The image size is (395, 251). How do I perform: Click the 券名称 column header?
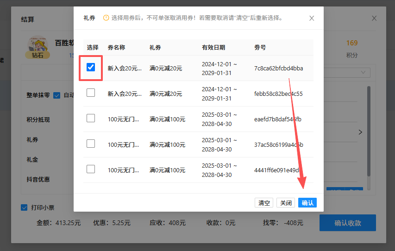(116, 47)
